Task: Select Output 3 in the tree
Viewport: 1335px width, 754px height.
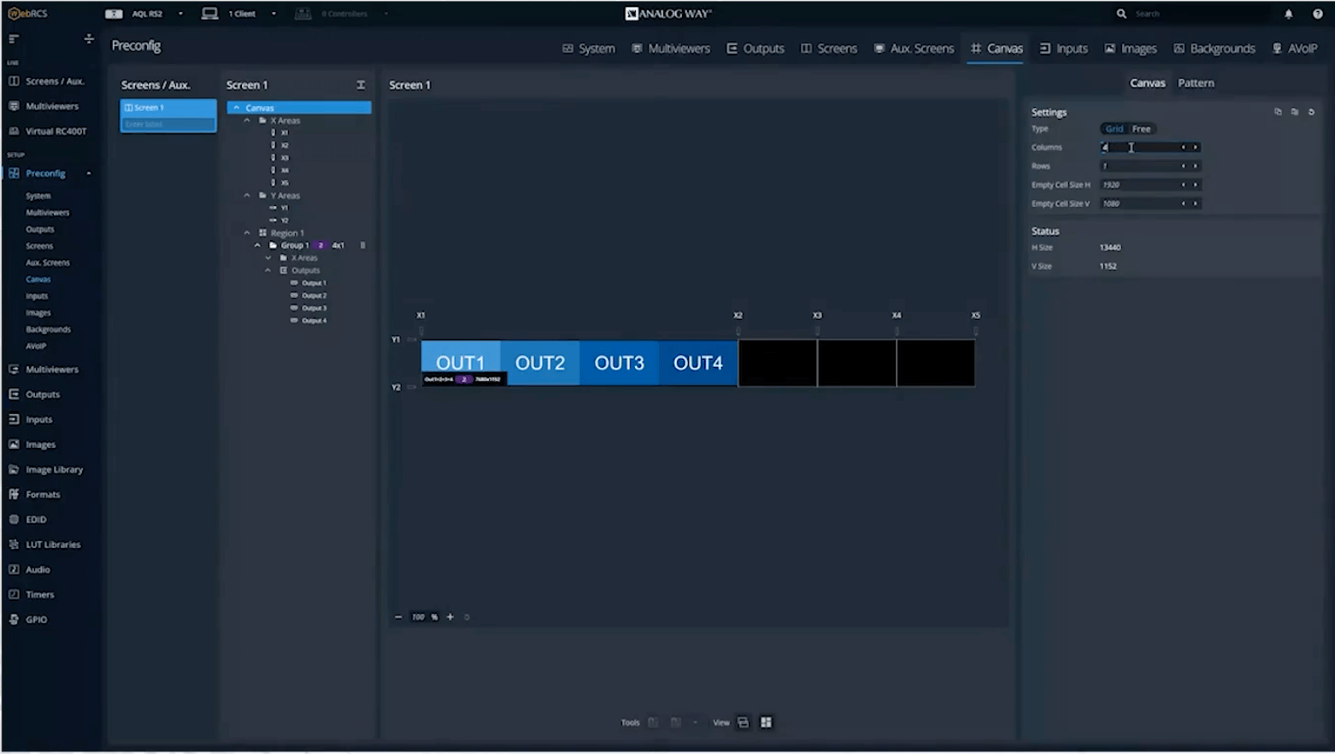Action: point(314,308)
